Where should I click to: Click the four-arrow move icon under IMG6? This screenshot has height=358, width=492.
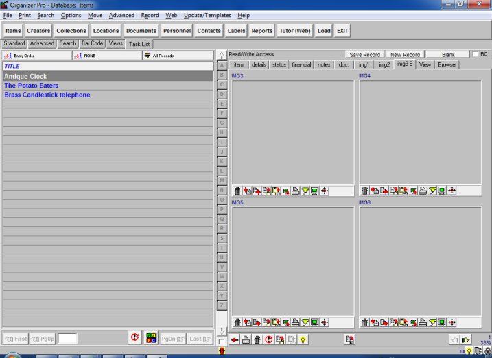(x=452, y=322)
